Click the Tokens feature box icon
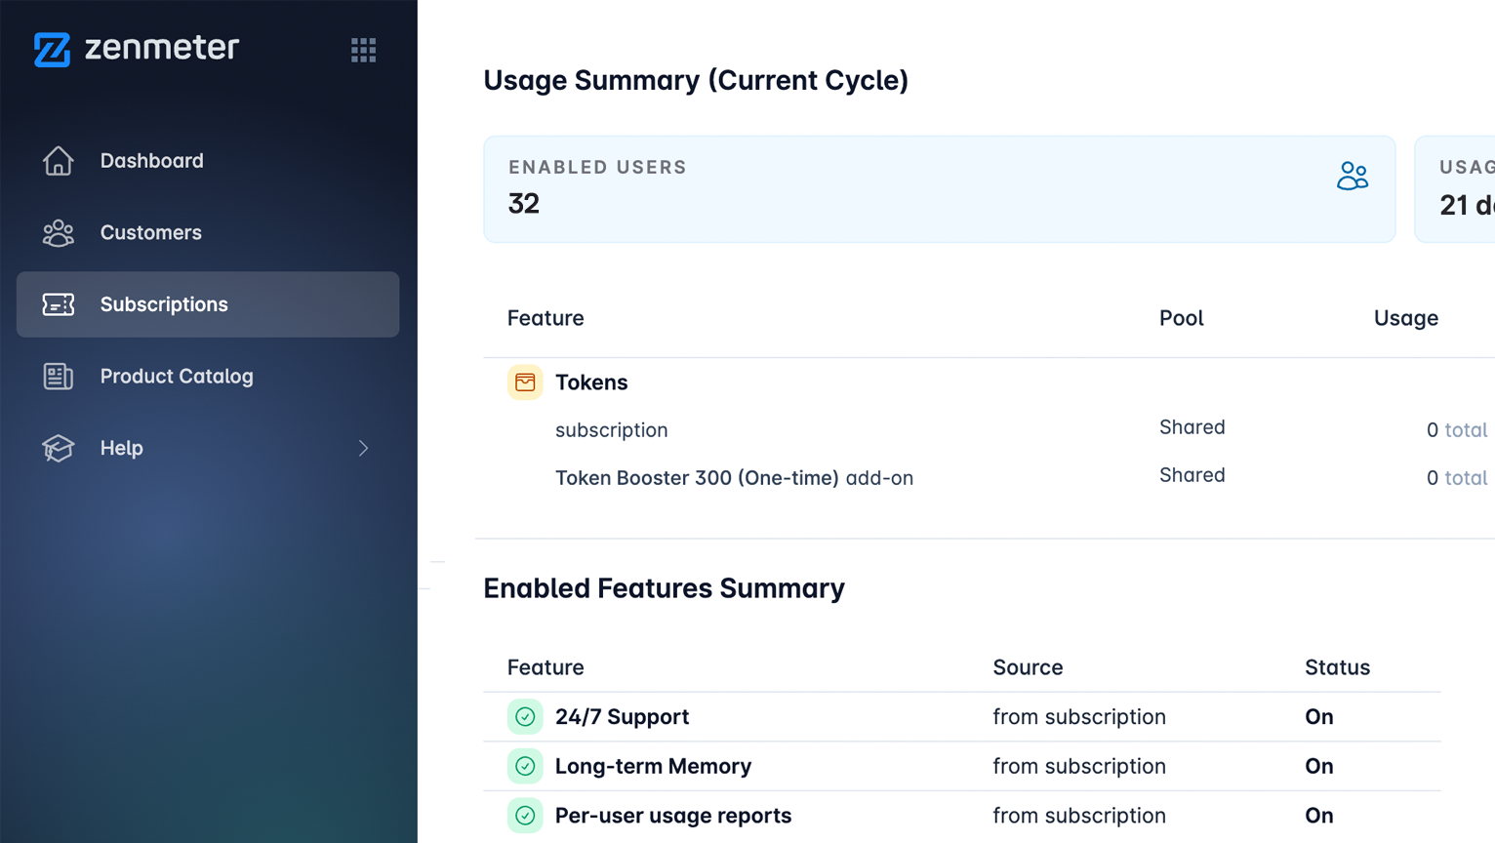The height and width of the screenshot is (843, 1495). click(525, 382)
